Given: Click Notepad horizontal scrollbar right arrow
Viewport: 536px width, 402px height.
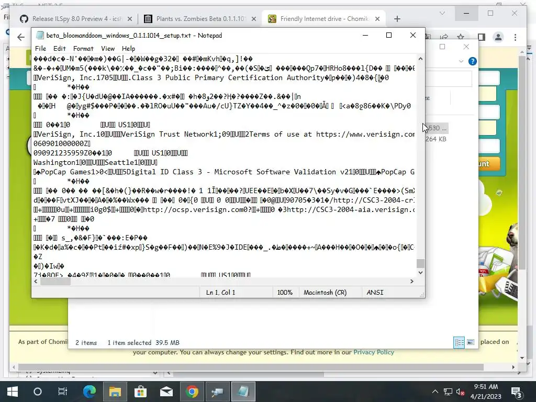Looking at the screenshot, I should click(411, 281).
